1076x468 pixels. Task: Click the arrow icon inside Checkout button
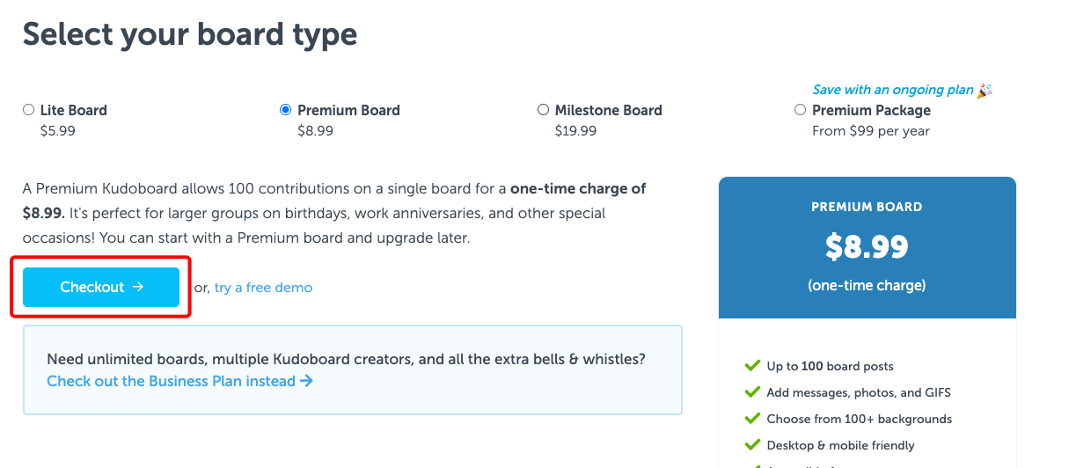coord(137,287)
